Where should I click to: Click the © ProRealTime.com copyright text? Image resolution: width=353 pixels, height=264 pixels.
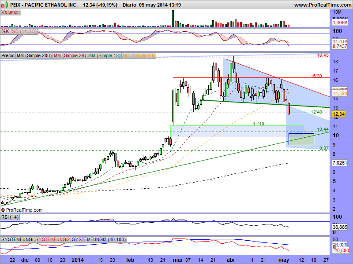point(22,210)
